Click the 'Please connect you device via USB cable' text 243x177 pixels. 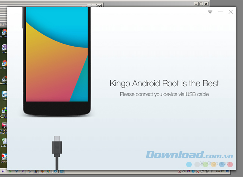(164, 94)
